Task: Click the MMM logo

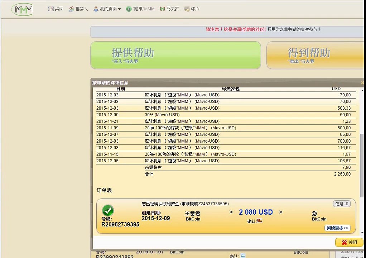Action: pos(23,9)
